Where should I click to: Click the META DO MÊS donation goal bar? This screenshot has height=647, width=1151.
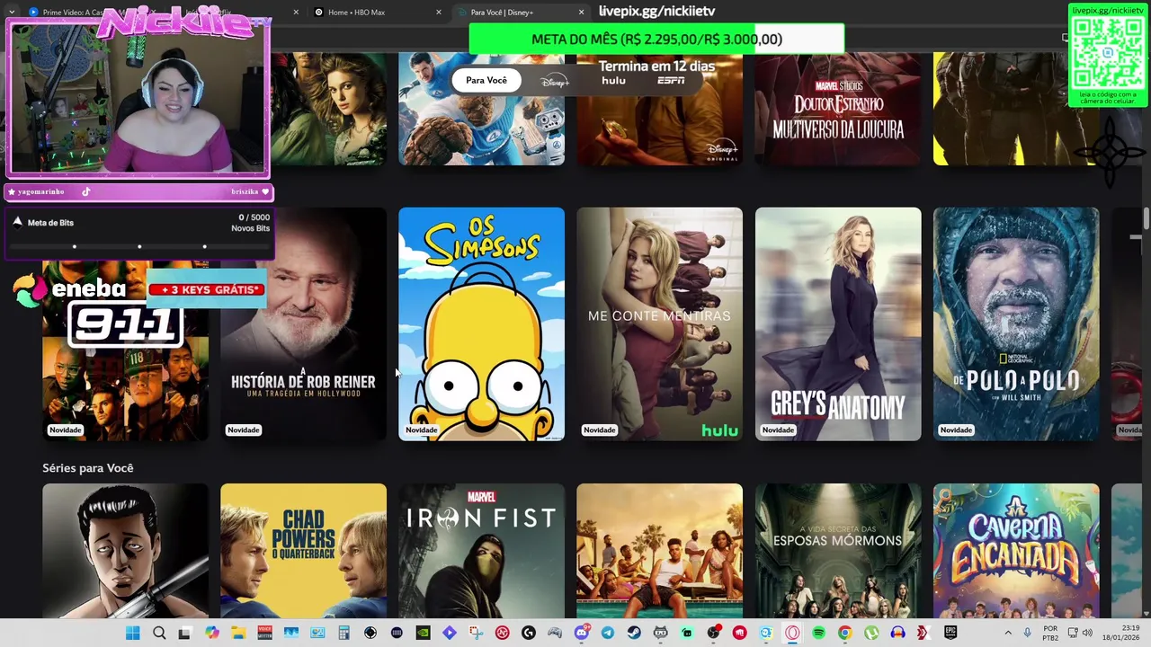click(656, 39)
